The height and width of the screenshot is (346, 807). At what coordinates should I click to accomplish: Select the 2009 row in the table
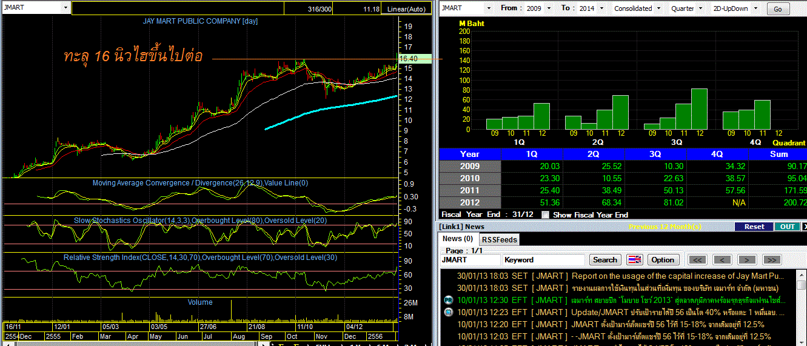coord(622,166)
